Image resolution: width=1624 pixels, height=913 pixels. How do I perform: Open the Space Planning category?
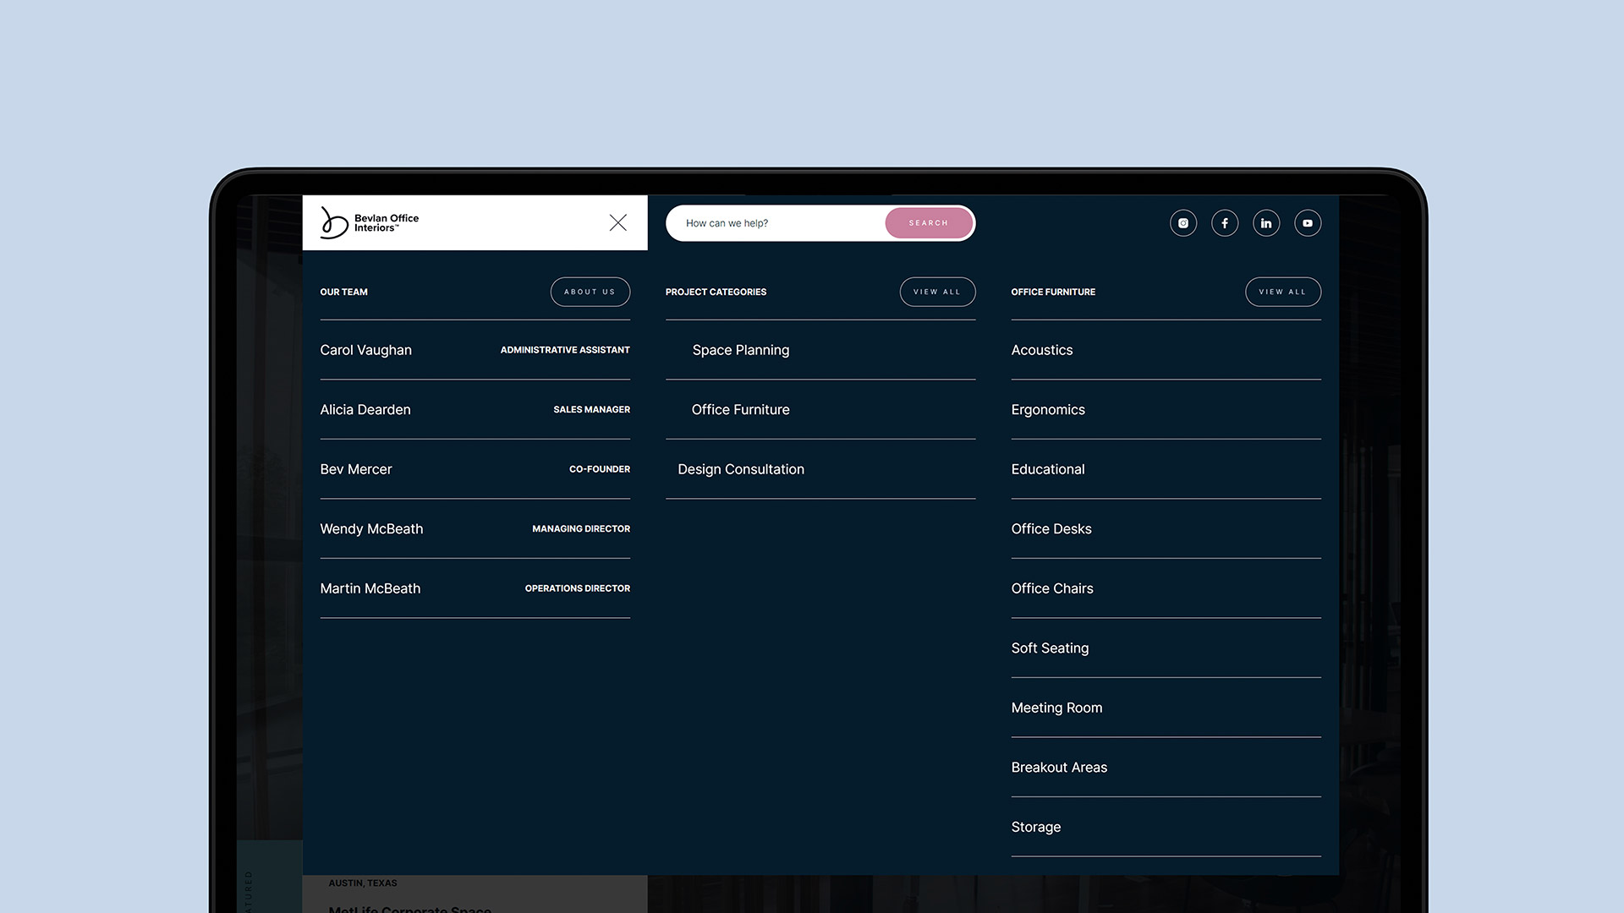click(x=740, y=350)
